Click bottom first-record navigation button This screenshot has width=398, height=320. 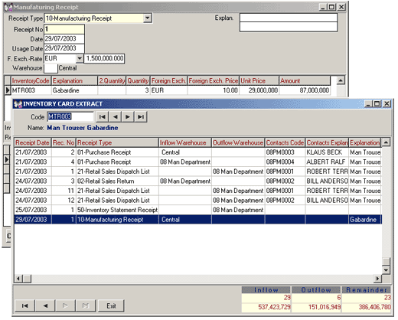coord(25,305)
